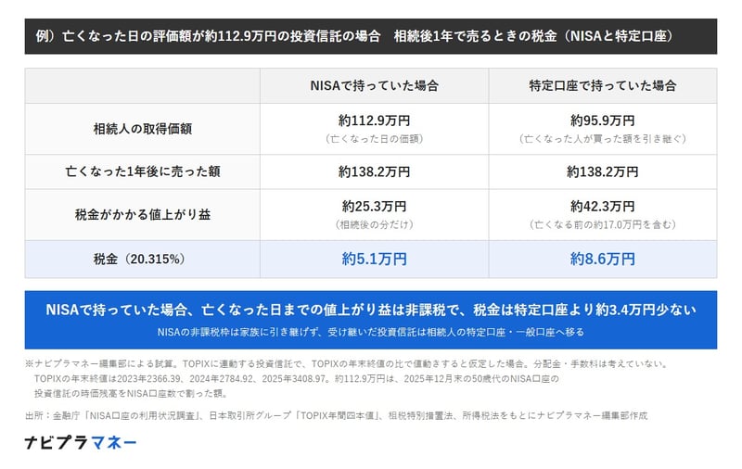Click the value 約95.9万円 in the 特定口座 column
Viewport: 742px width, 469px height.
602,120
